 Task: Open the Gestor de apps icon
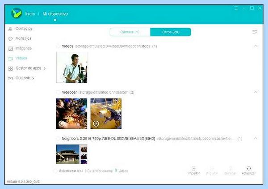click(10, 69)
